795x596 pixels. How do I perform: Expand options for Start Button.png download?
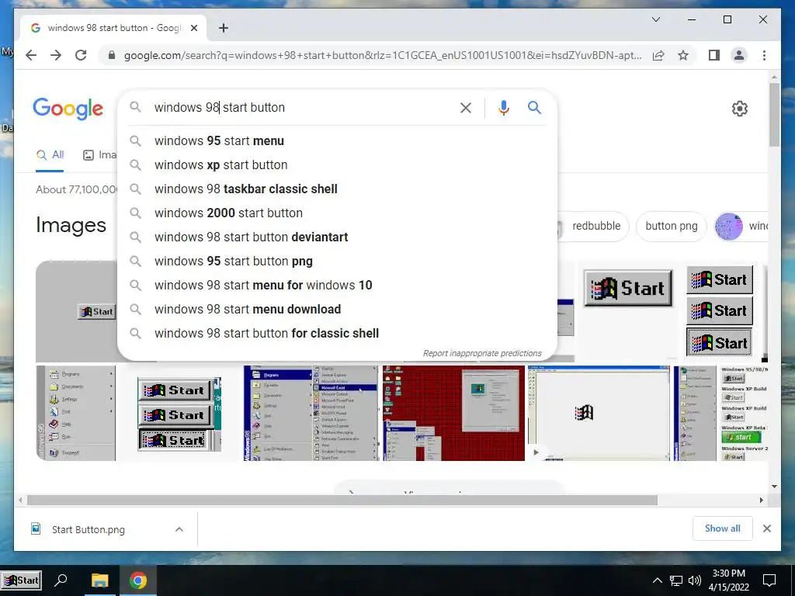coord(179,529)
